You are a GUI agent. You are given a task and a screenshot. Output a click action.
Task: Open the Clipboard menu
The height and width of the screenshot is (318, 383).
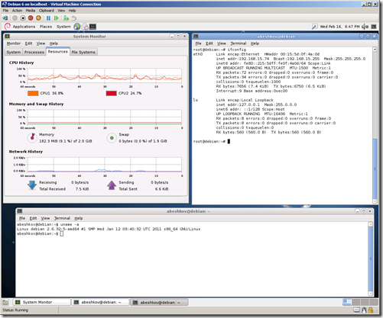tap(47, 11)
